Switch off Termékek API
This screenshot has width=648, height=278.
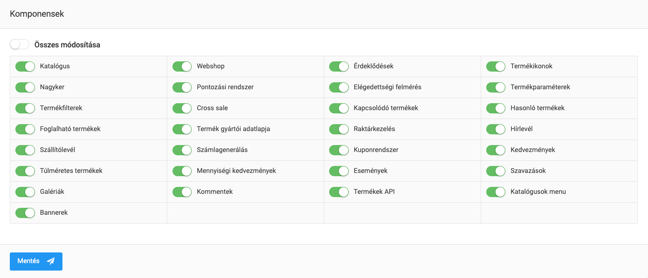(x=339, y=192)
